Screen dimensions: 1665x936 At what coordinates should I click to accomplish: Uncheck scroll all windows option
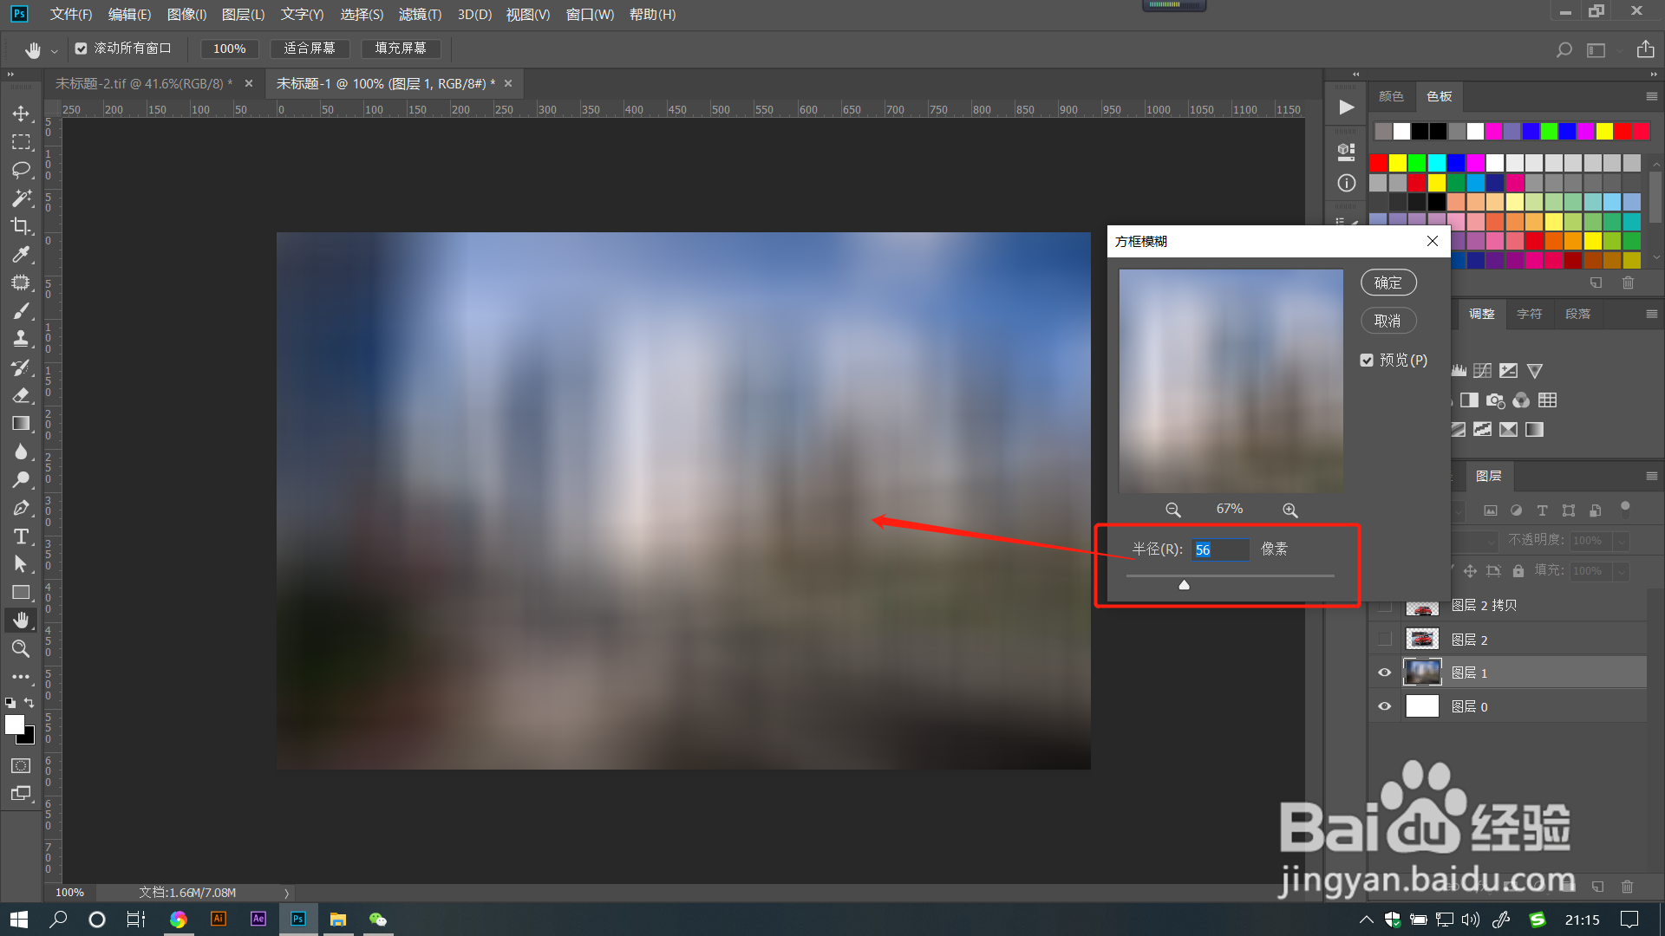click(81, 49)
